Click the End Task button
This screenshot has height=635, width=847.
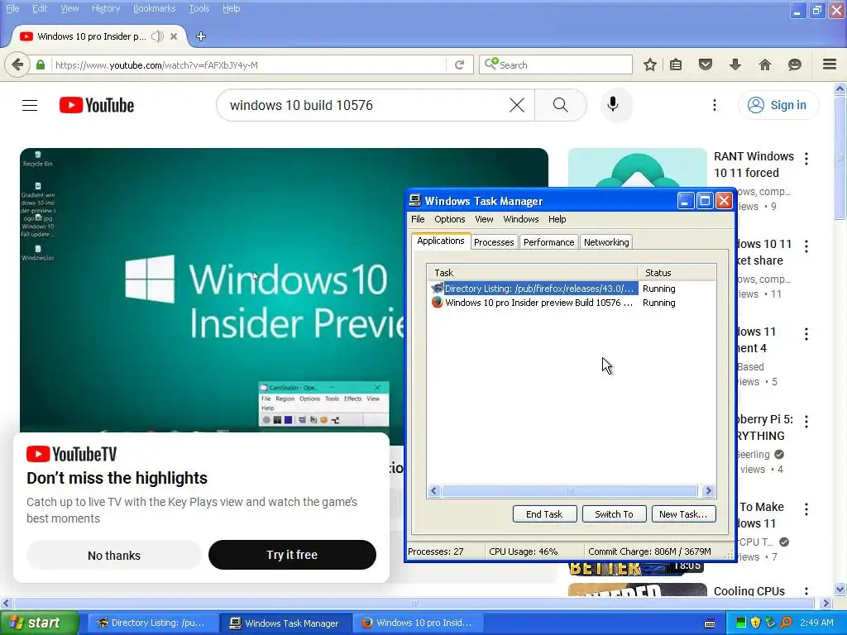pos(544,514)
